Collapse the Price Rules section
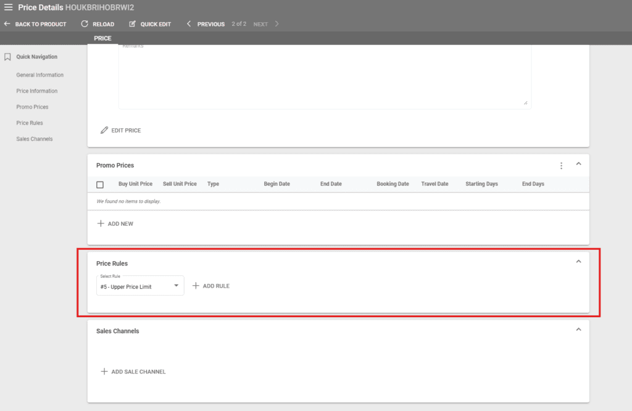The image size is (632, 411). (578, 262)
